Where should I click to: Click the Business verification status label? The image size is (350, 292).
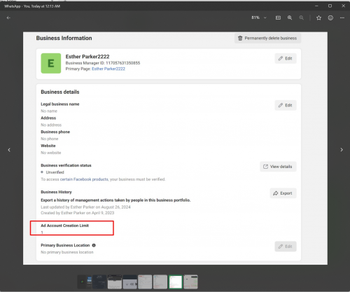(x=66, y=165)
